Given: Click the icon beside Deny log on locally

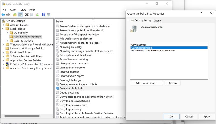Looking at the screenshot, I should 58,109.
